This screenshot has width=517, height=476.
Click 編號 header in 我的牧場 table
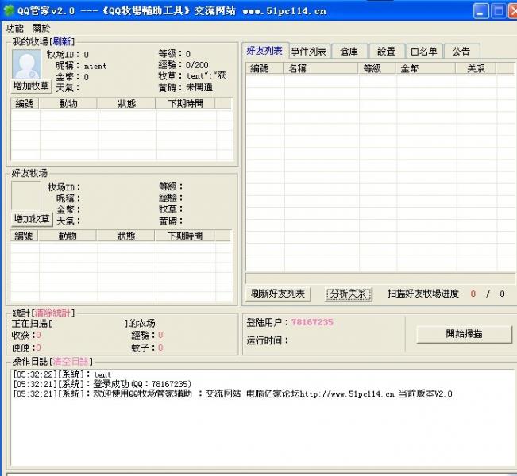(x=25, y=104)
